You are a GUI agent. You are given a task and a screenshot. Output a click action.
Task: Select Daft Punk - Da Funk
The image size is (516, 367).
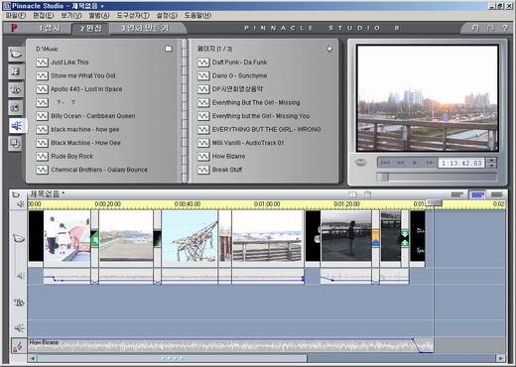coord(239,62)
